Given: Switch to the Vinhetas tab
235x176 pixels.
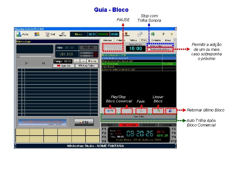Looking at the screenshot, I should 121,40.
